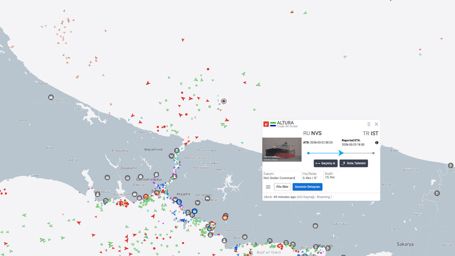This screenshot has width=455, height=256.
Task: Click the port marker above Çubuklubala
Action: pos(315,226)
